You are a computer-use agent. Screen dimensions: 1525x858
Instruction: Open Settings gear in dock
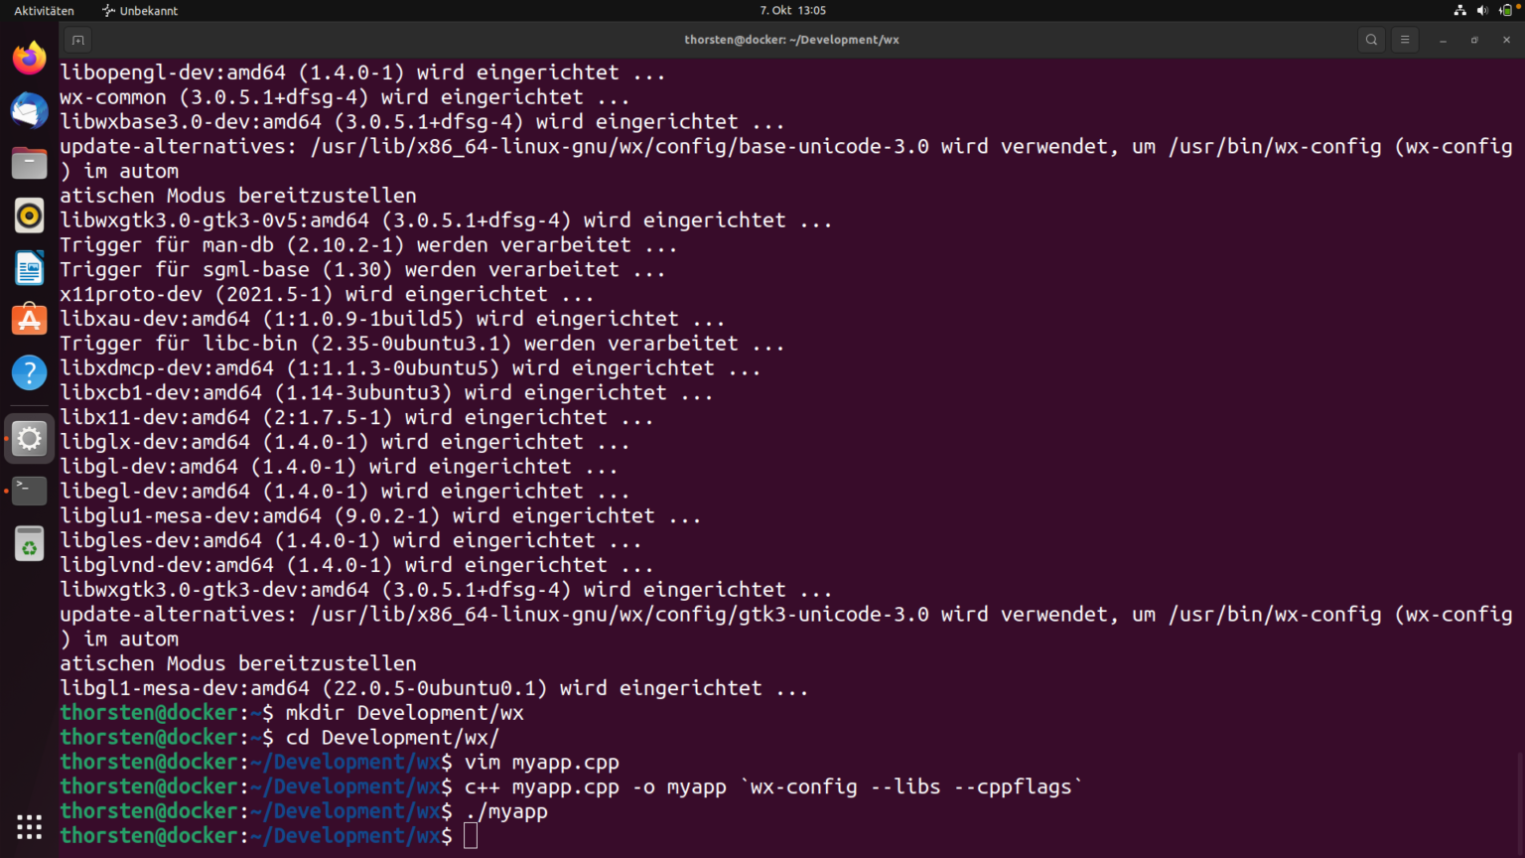tap(29, 438)
